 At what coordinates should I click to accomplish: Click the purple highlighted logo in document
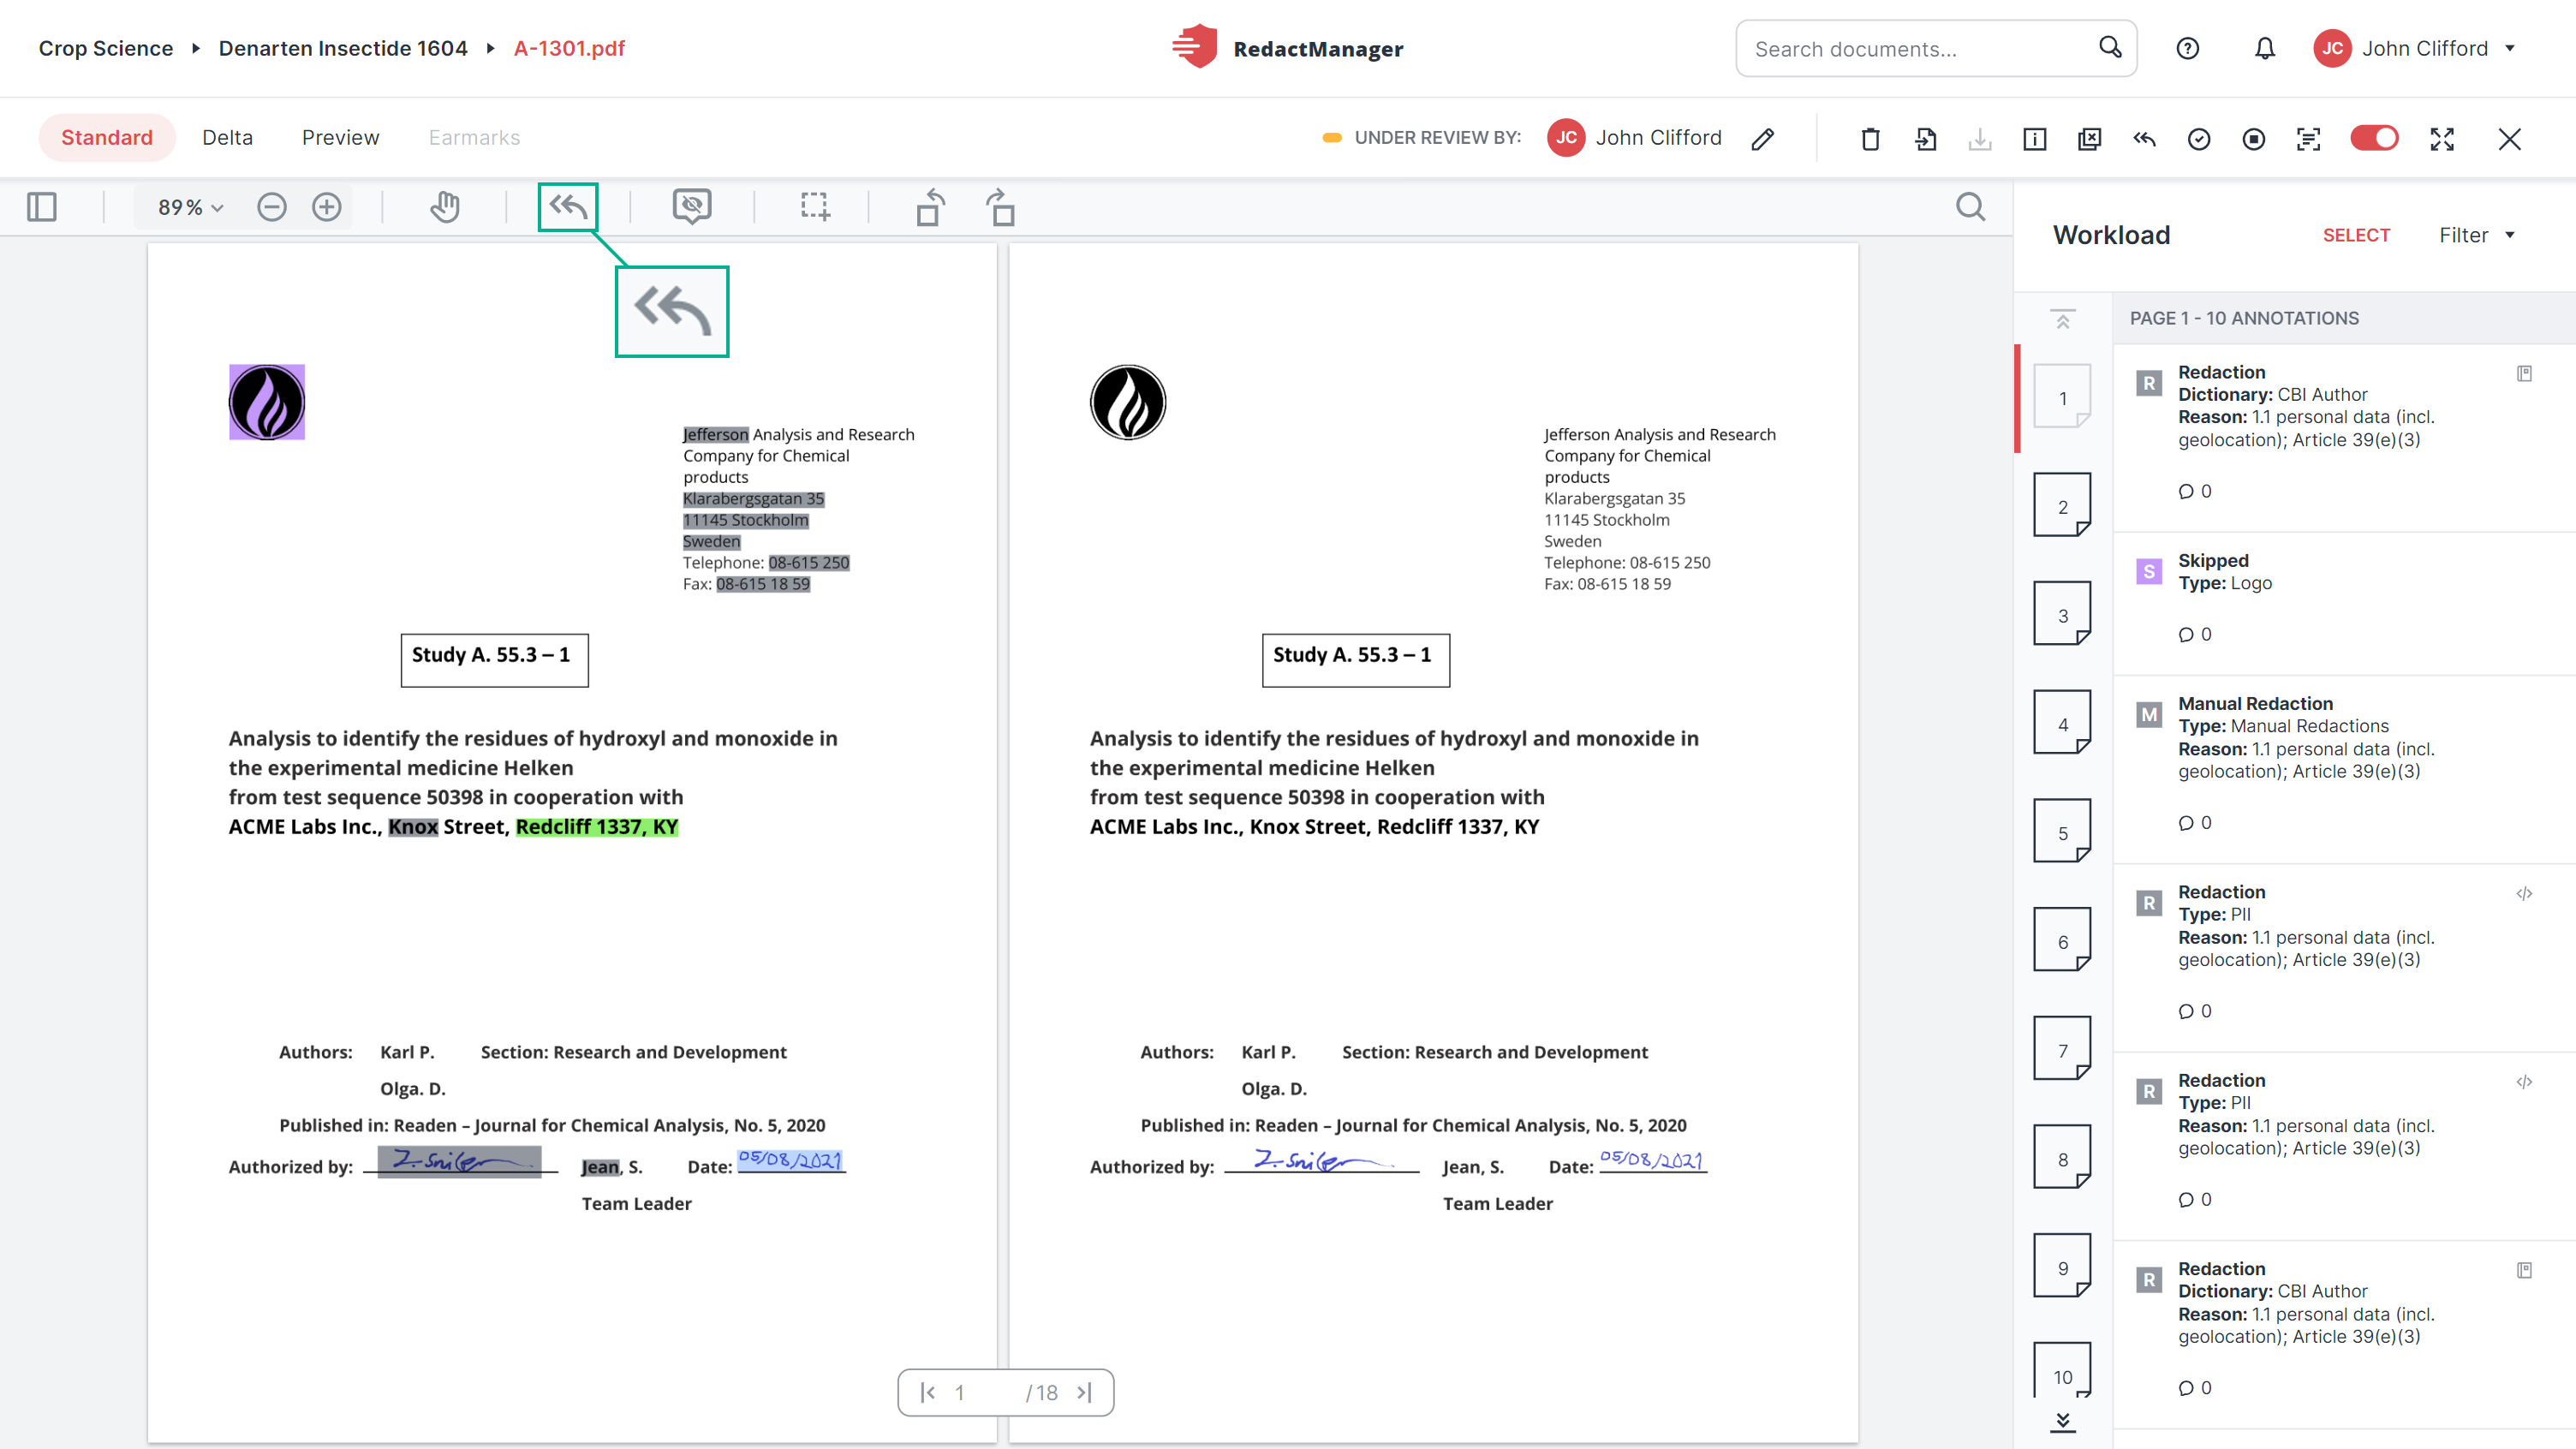[267, 402]
